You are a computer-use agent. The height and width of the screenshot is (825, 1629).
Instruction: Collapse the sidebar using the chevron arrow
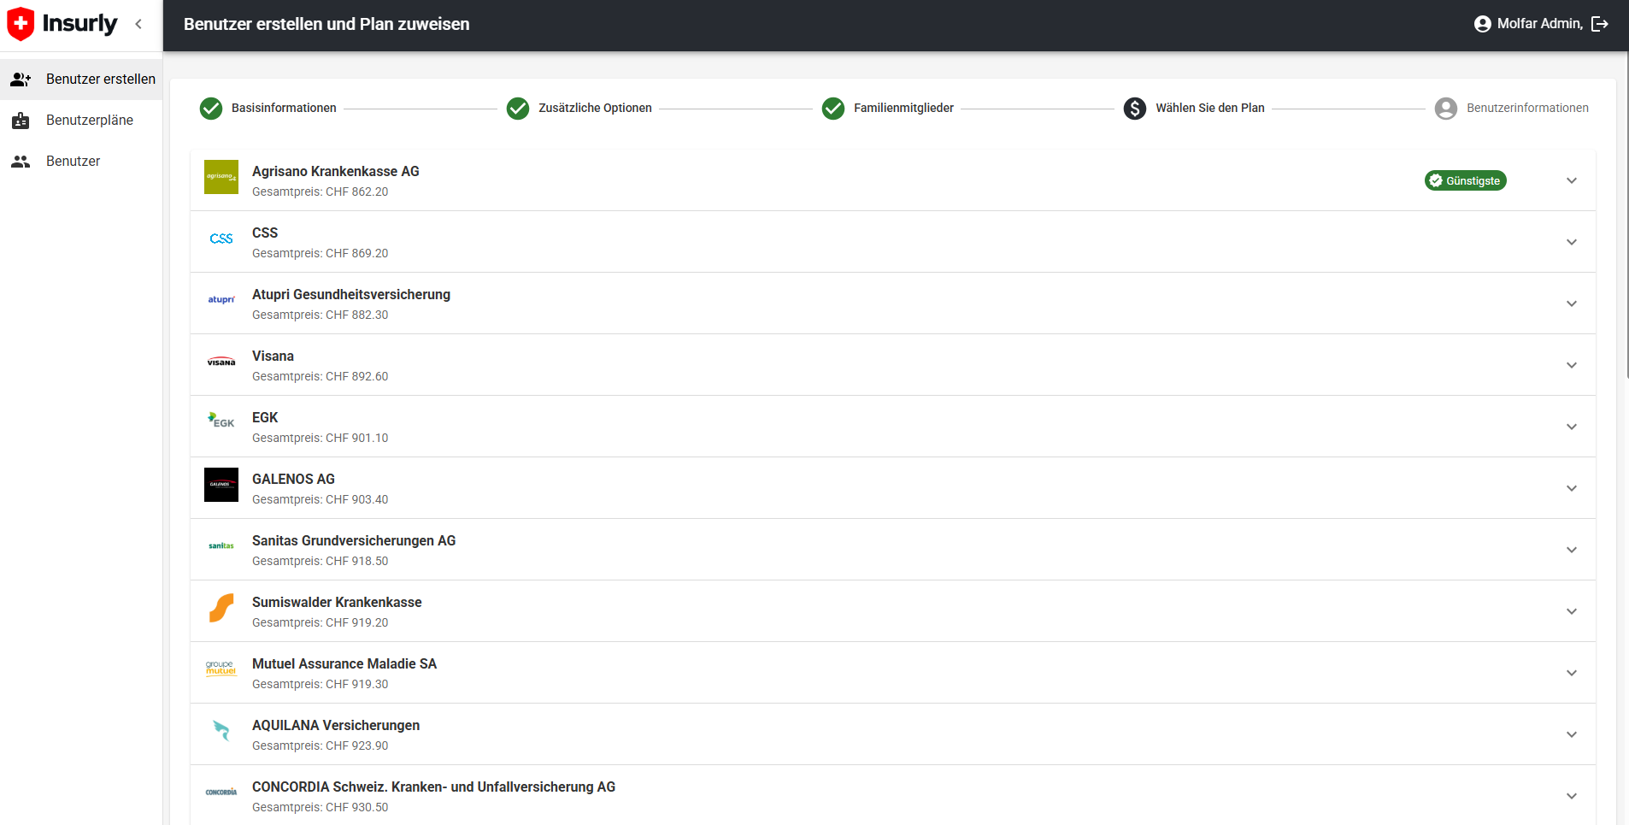(x=138, y=24)
